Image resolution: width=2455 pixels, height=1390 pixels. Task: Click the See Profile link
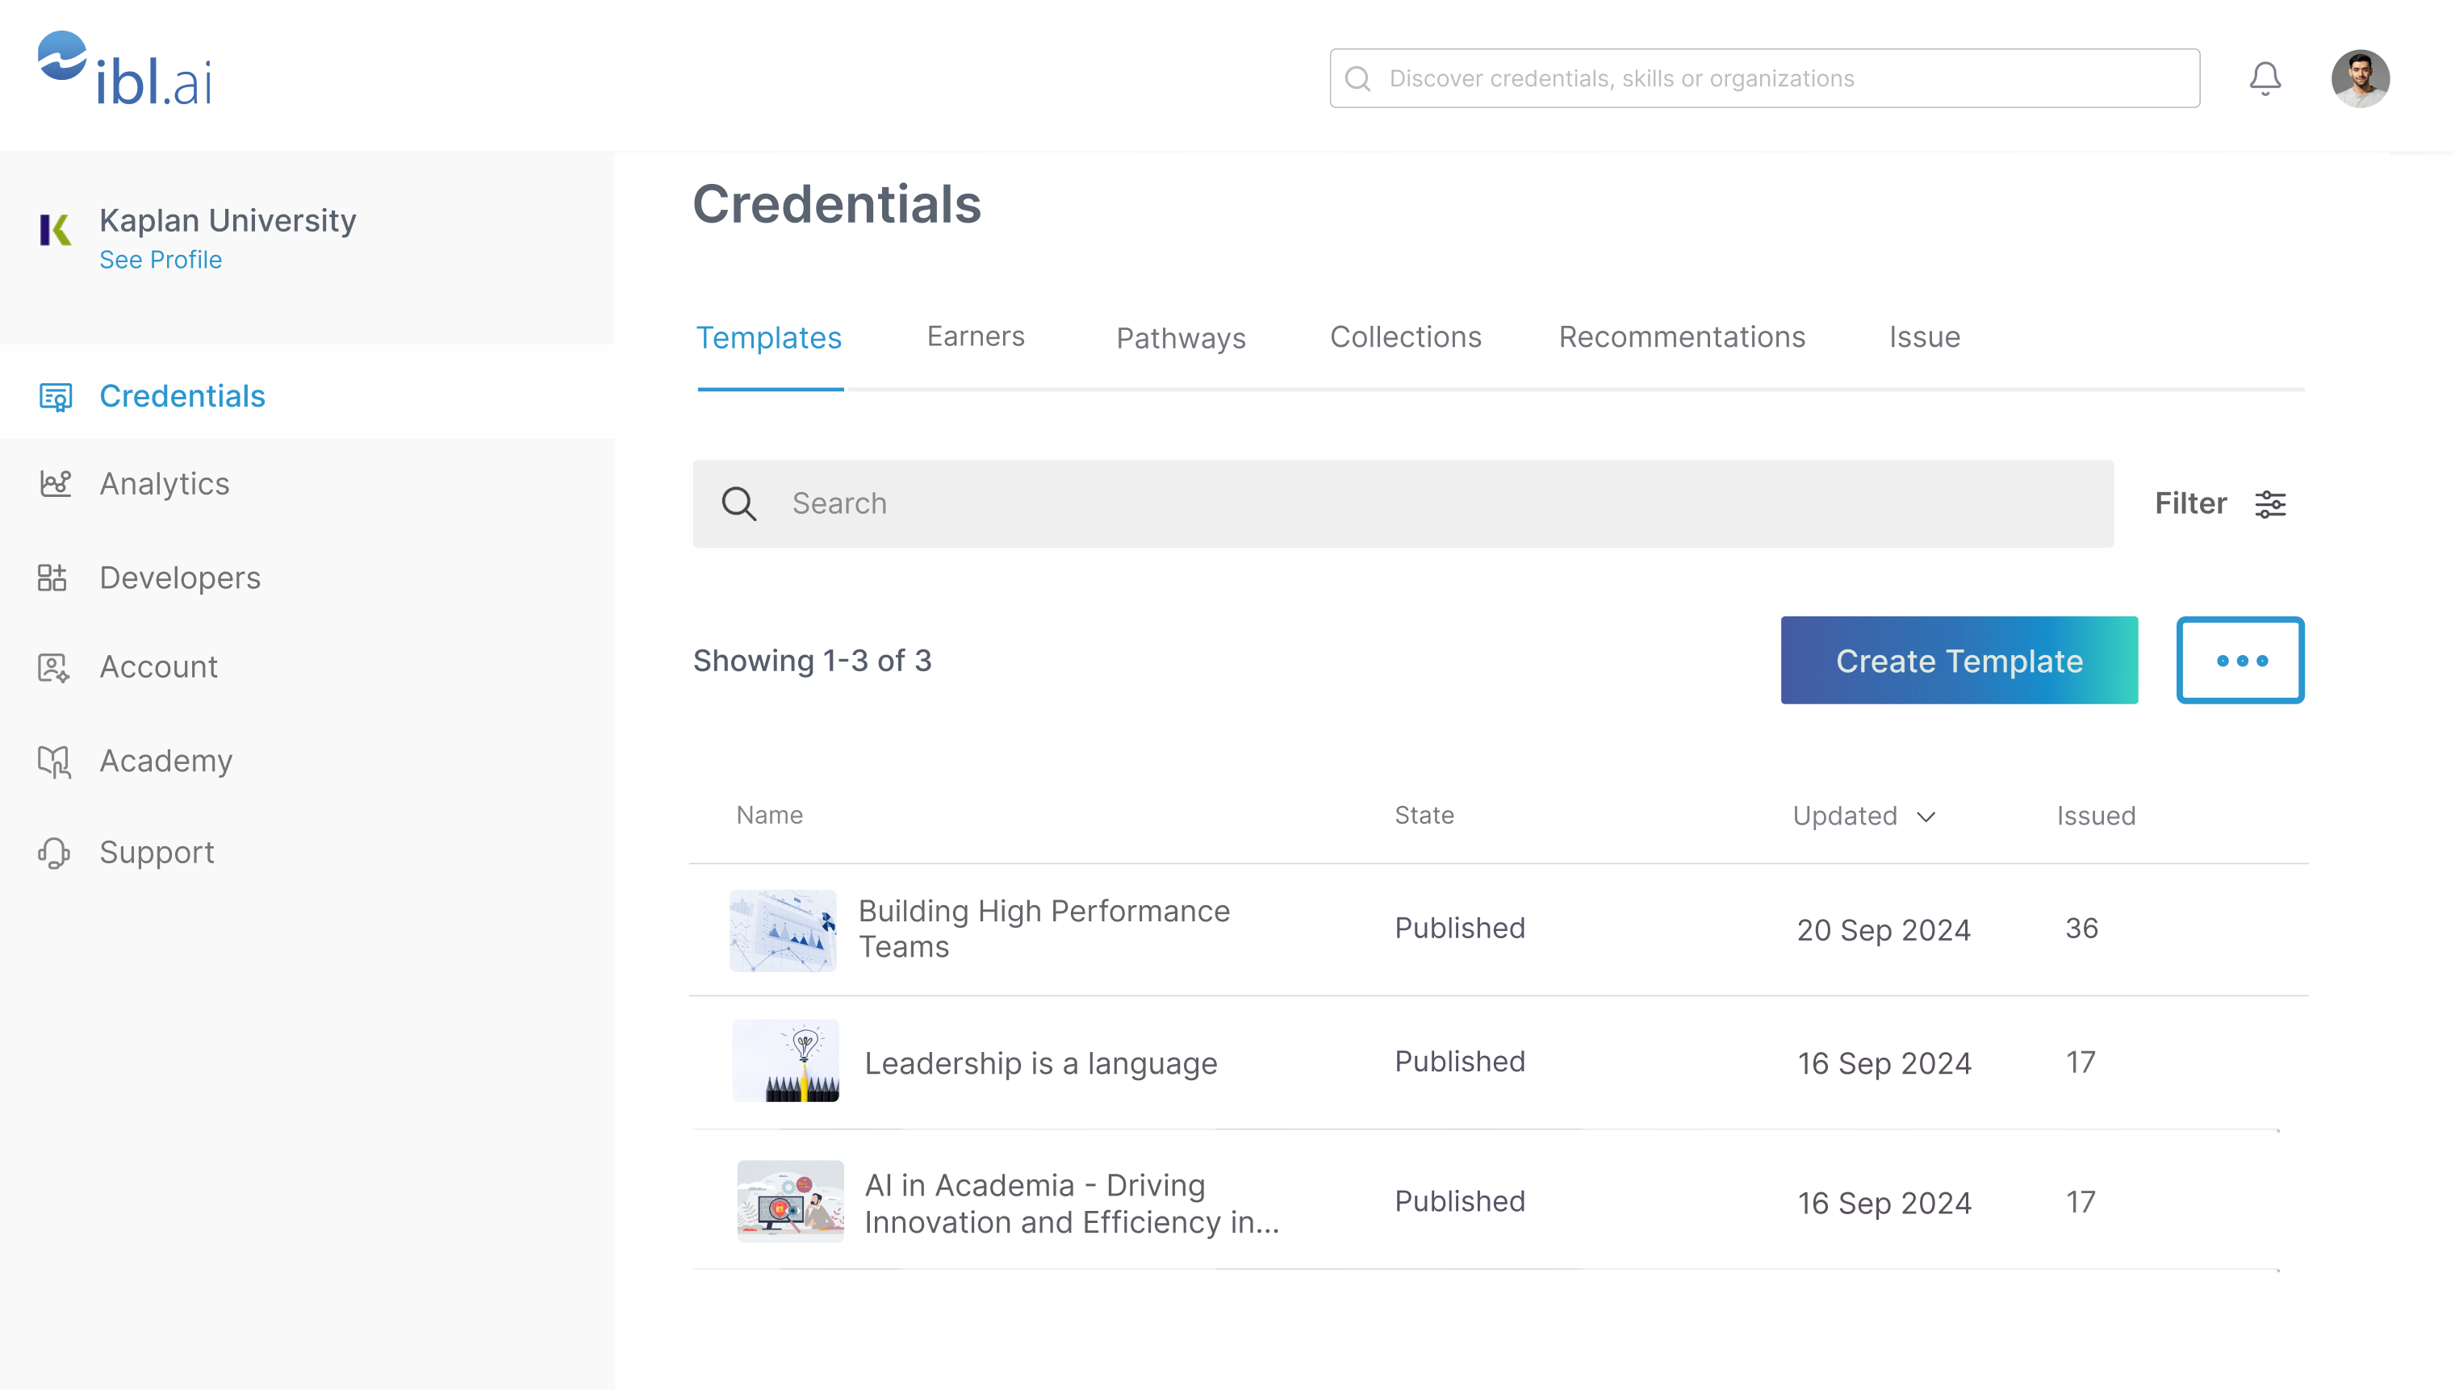[161, 260]
